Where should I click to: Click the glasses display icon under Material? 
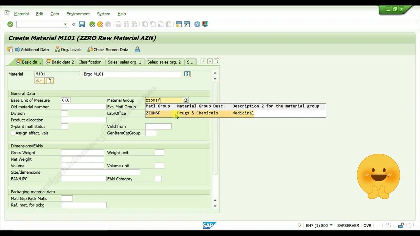click(x=39, y=81)
